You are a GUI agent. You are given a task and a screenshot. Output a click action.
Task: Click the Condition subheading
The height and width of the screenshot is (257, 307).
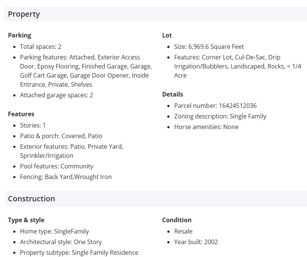[x=177, y=220]
